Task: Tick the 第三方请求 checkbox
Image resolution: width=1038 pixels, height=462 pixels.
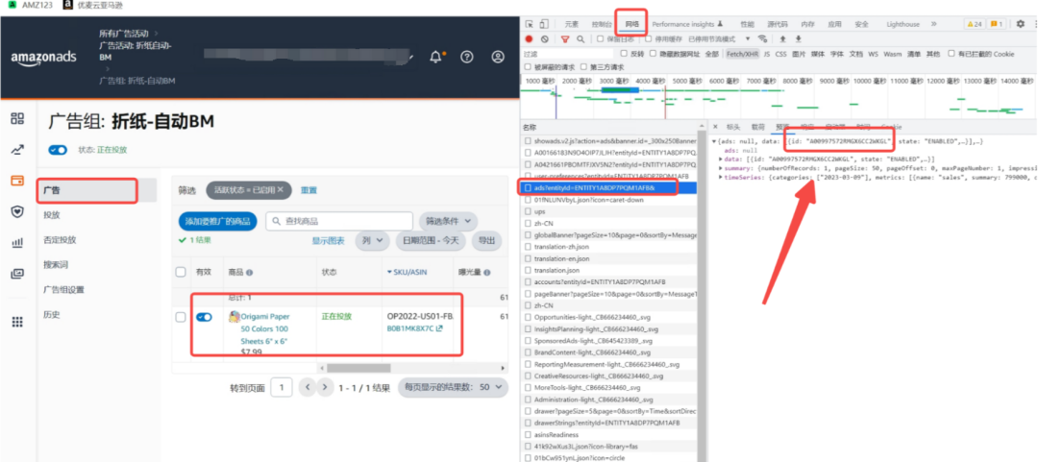Action: 583,67
